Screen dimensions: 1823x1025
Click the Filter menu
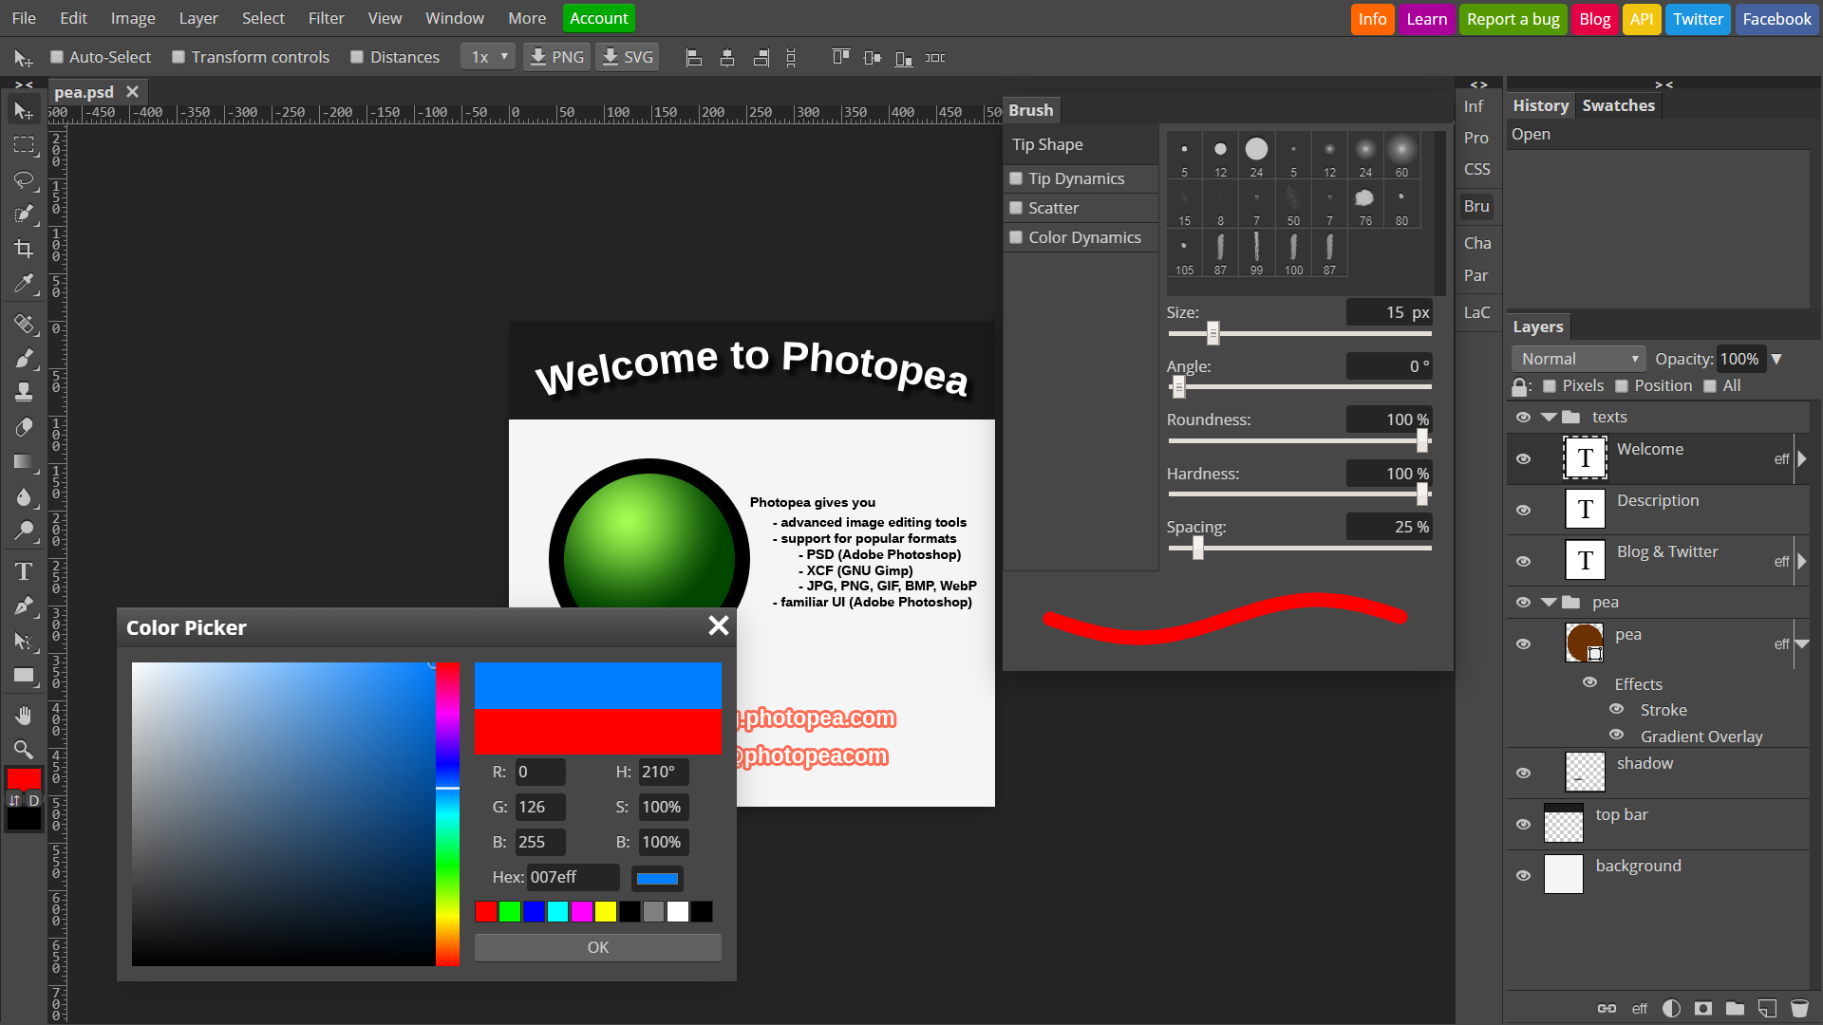[x=325, y=17]
